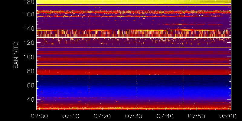The height and width of the screenshot is (121, 242).
Task: Click the 100 frequency axis label
Action: click(x=28, y=57)
